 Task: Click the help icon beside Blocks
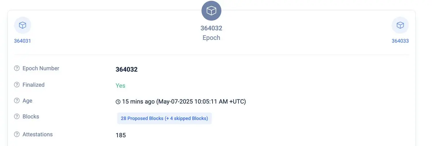(x=17, y=117)
